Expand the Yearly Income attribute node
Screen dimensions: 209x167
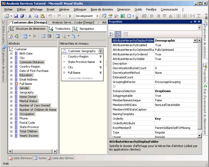[x=11, y=136]
